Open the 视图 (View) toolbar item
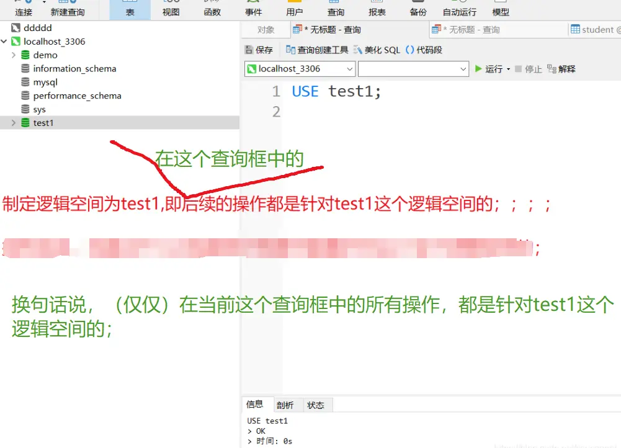621x448 pixels. point(171,9)
